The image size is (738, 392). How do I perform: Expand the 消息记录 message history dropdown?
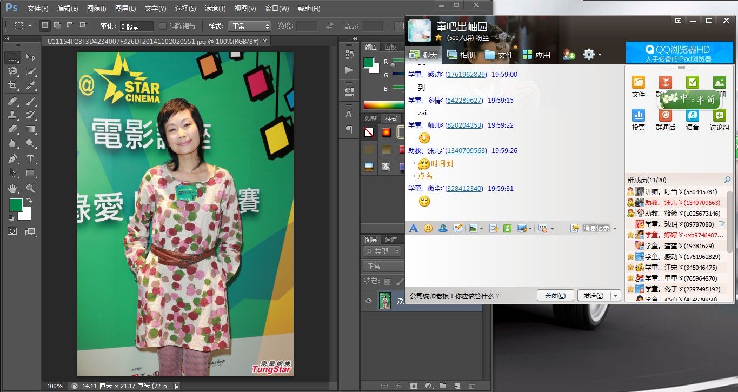[x=615, y=229]
